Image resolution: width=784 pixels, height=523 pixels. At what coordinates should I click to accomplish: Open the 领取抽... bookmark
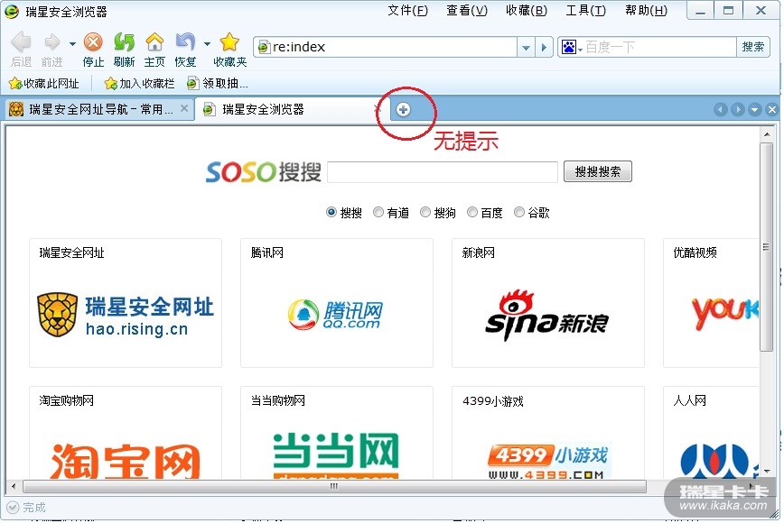(x=217, y=83)
